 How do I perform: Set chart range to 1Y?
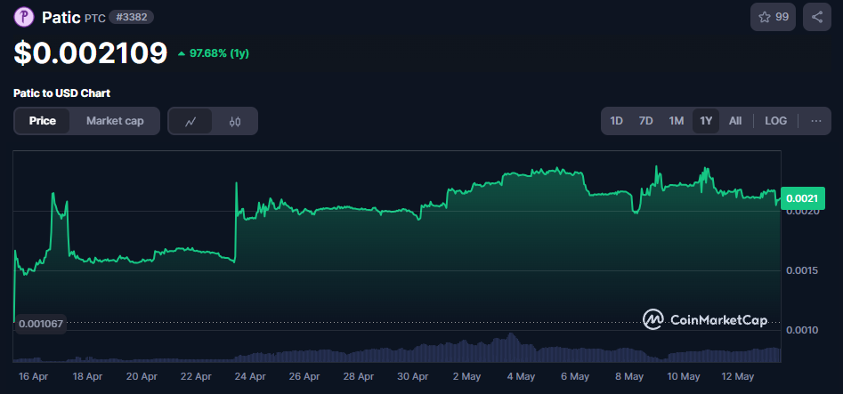[x=706, y=121]
